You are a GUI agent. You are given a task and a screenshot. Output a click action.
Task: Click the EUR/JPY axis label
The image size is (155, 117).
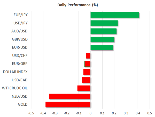click(21, 15)
